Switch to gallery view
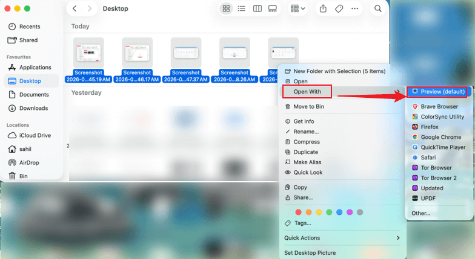The width and height of the screenshot is (475, 259). 273,8
